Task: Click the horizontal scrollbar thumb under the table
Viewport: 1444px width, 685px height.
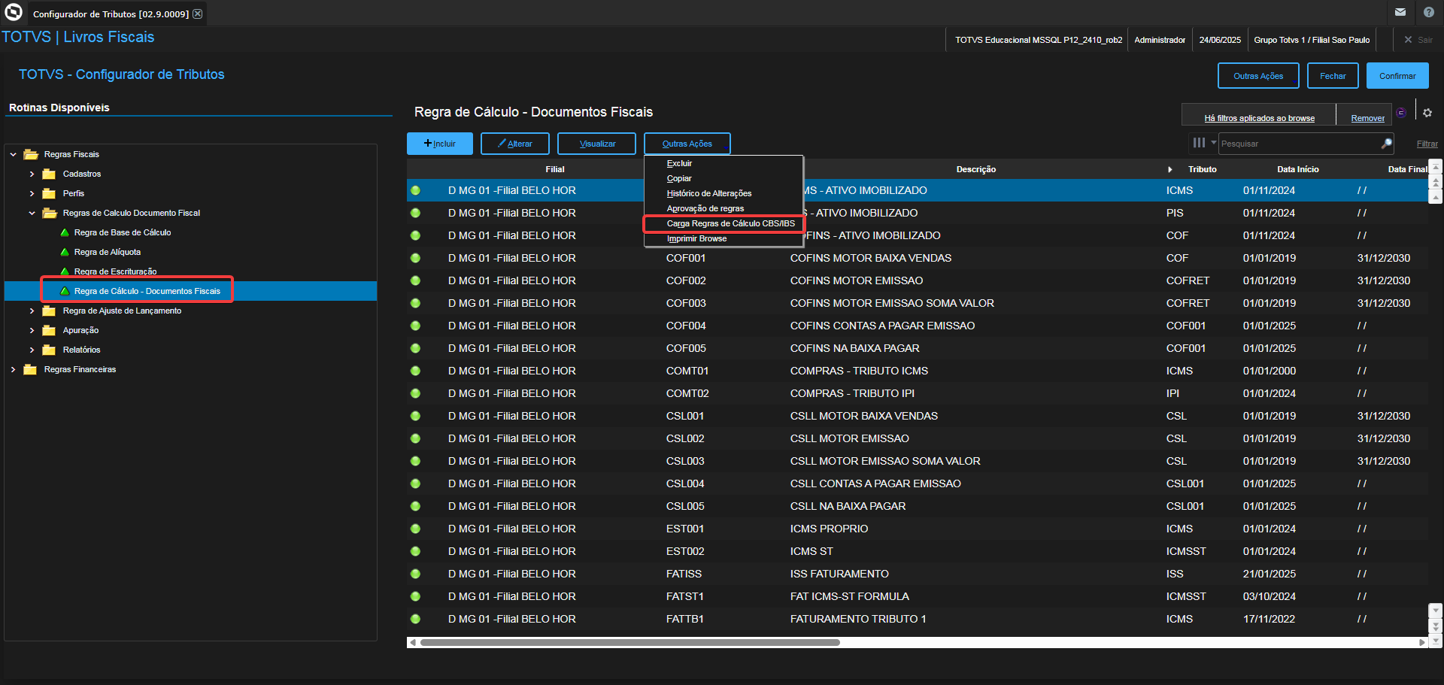Action: tap(630, 643)
